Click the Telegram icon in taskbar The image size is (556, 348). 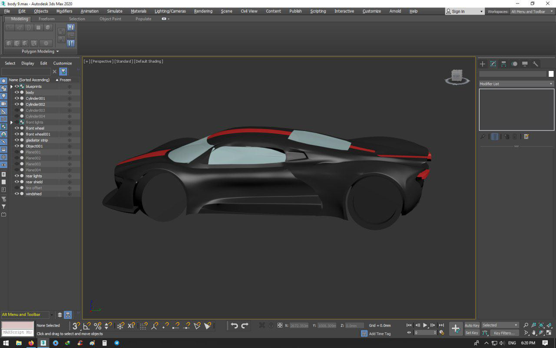(x=117, y=343)
